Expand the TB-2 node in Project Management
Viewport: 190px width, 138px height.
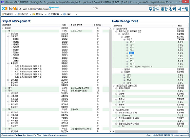click(x=5, y=88)
